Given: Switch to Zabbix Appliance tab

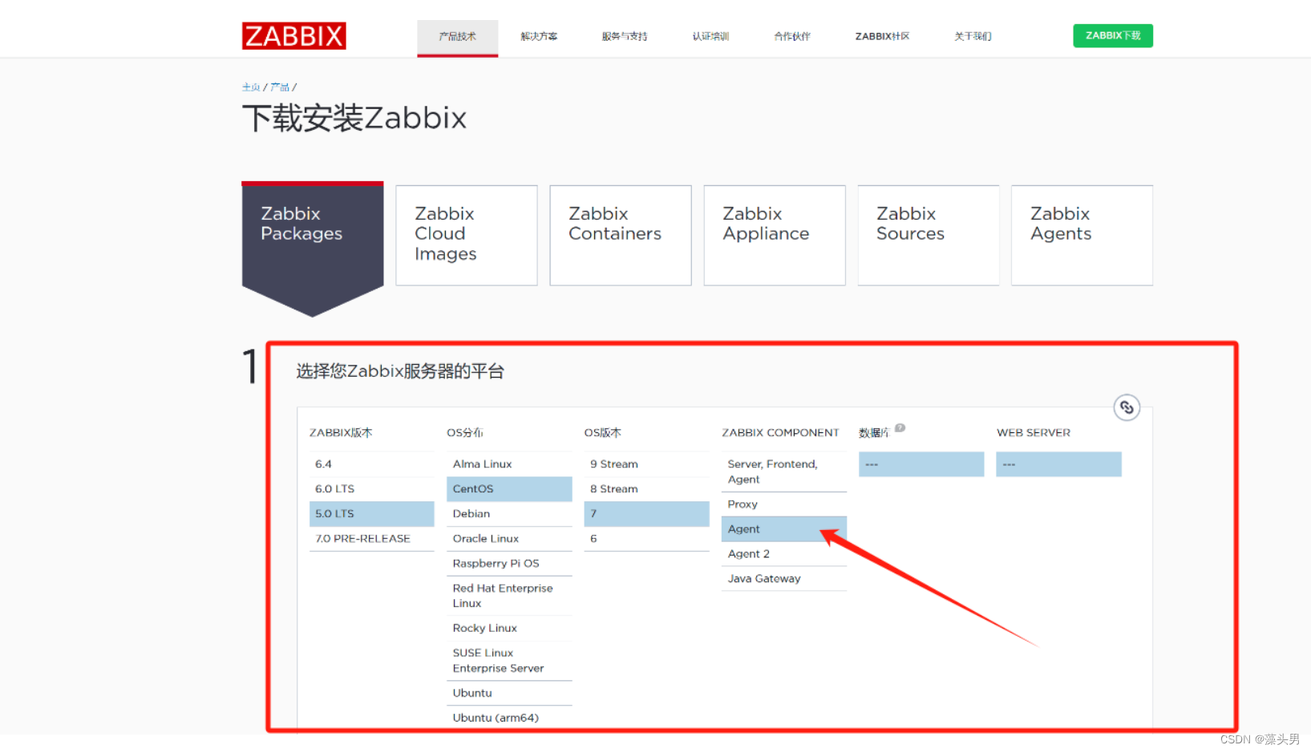Looking at the screenshot, I should click(x=775, y=236).
